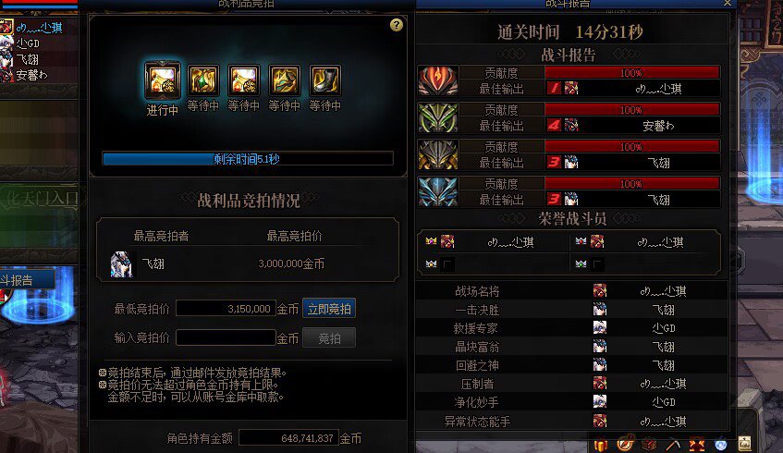Click the golden armored boss icon

[438, 154]
